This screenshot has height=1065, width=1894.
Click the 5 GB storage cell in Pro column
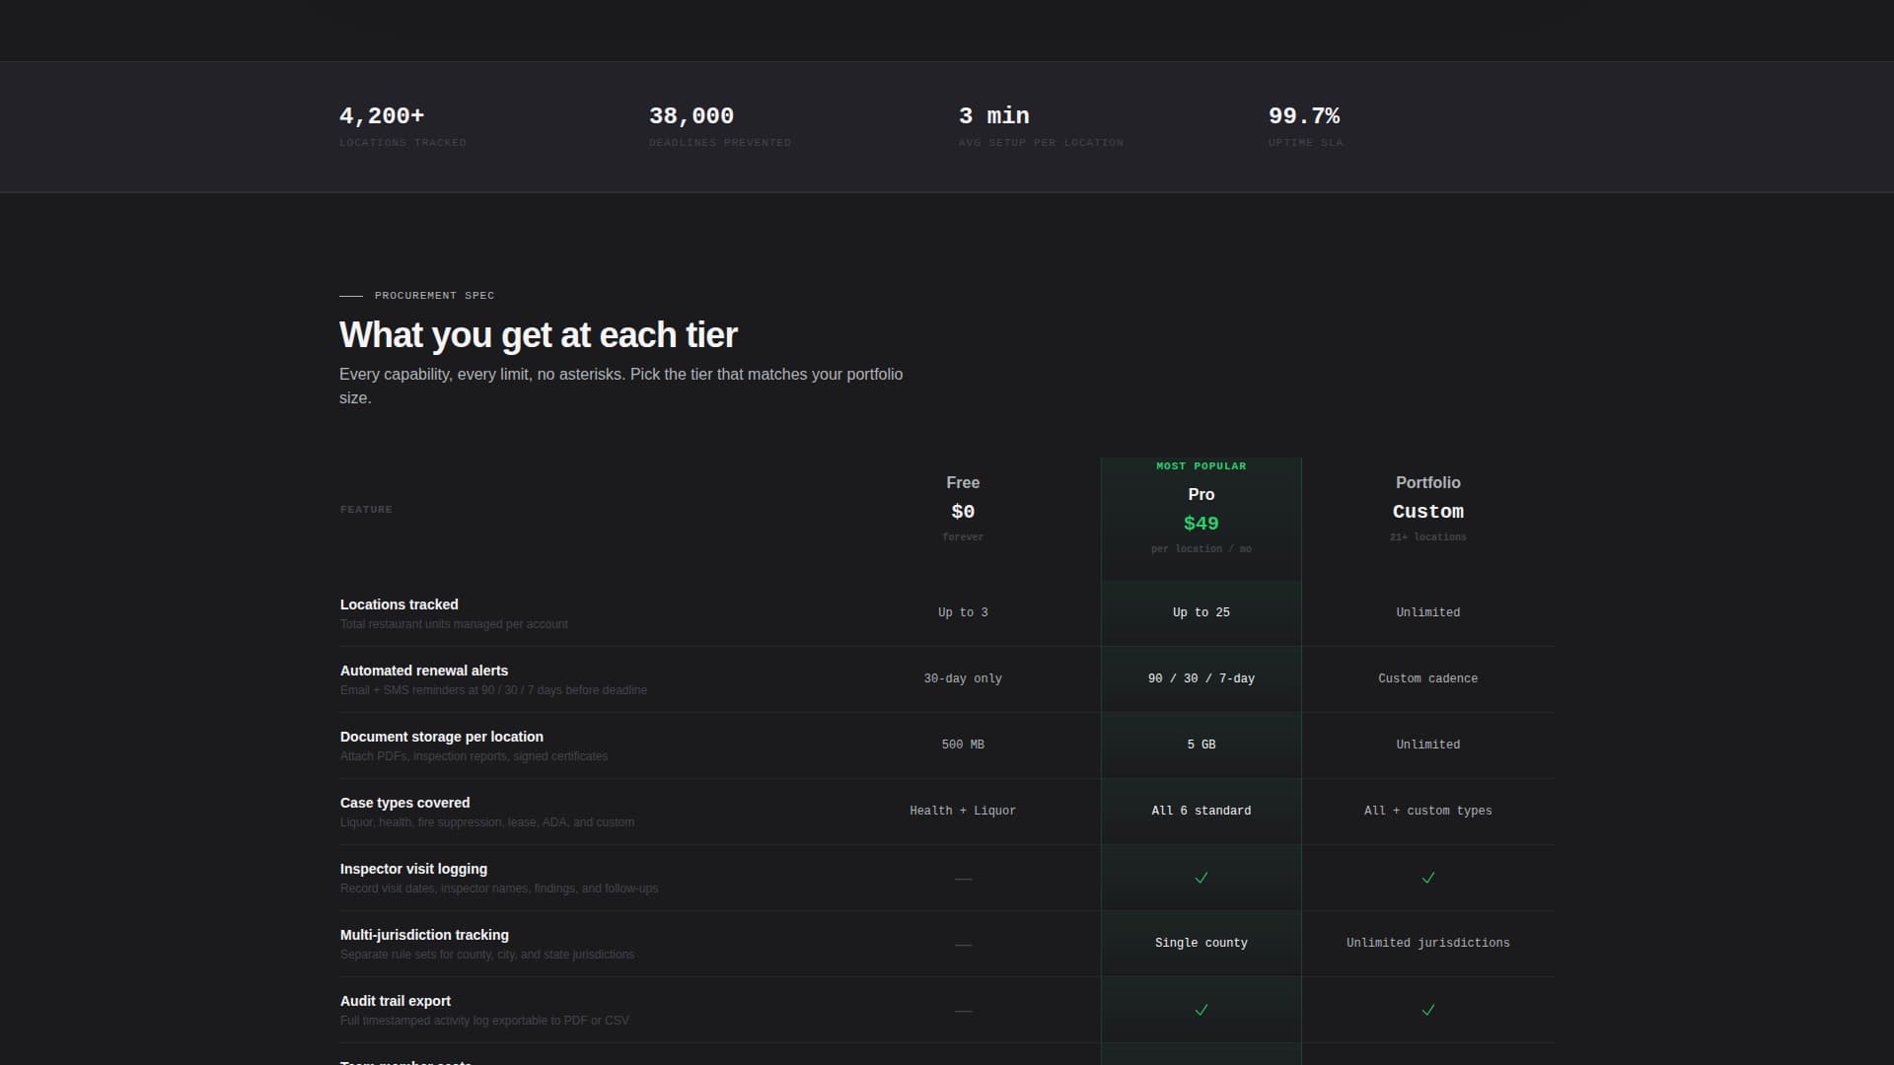[1201, 745]
